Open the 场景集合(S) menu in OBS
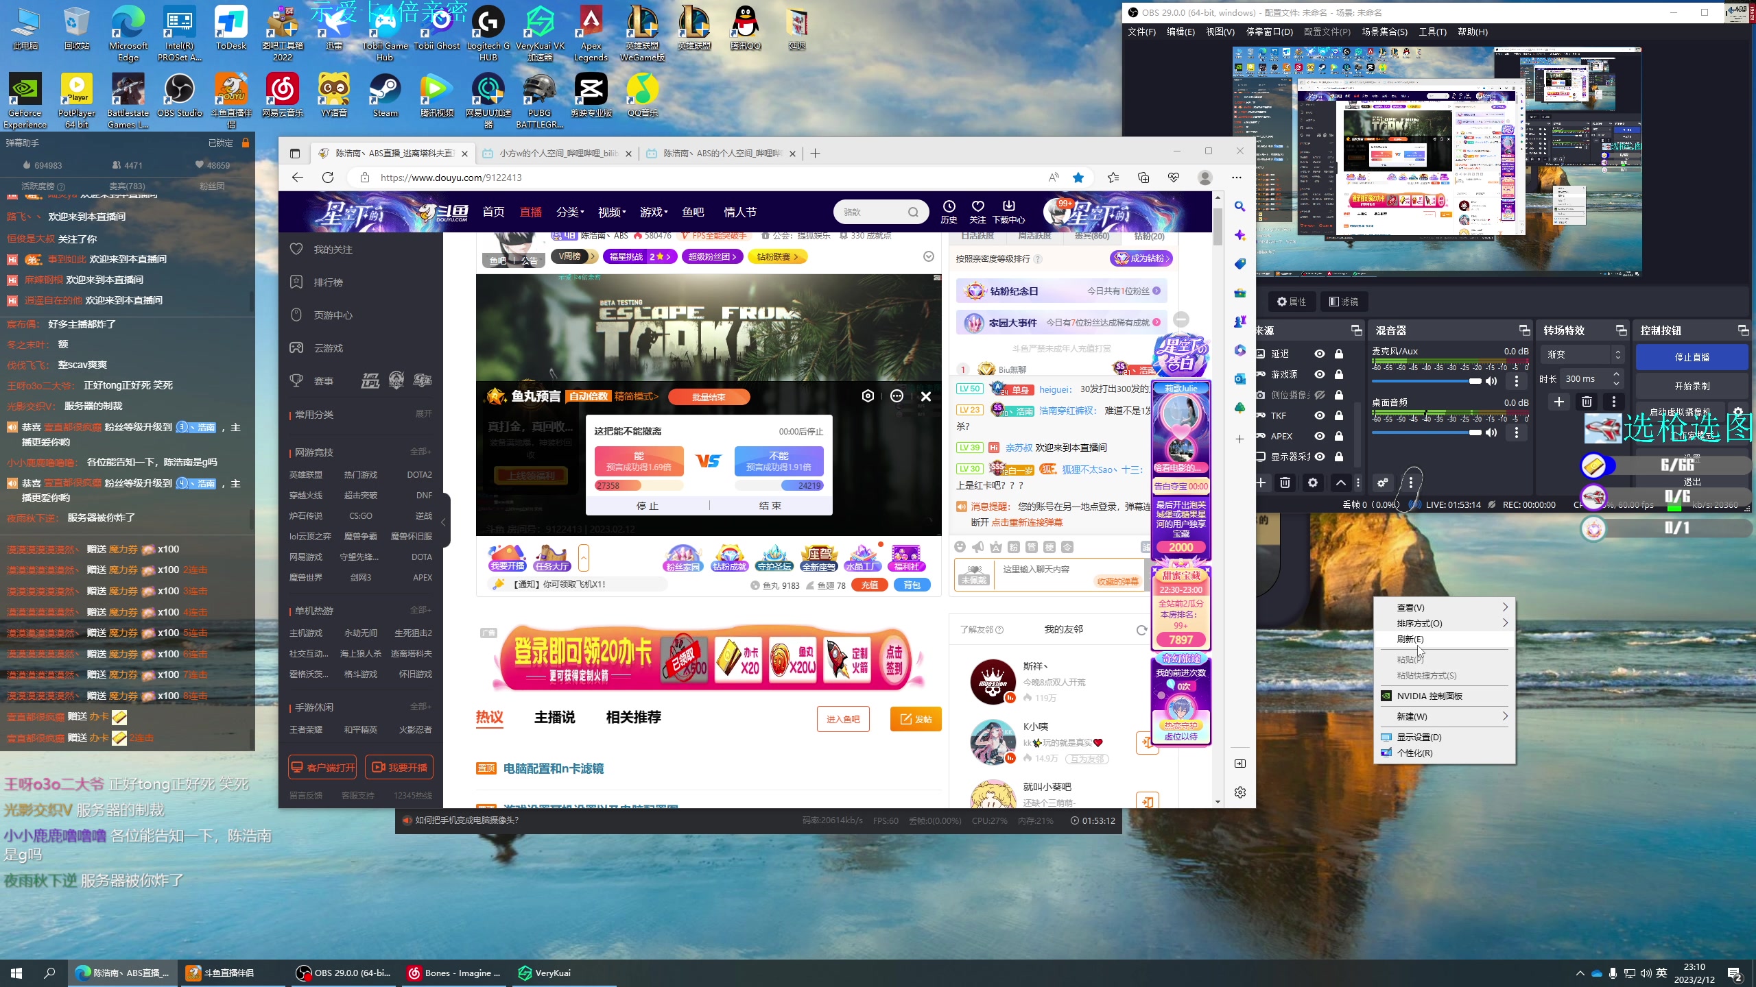The width and height of the screenshot is (1756, 987). [1384, 32]
